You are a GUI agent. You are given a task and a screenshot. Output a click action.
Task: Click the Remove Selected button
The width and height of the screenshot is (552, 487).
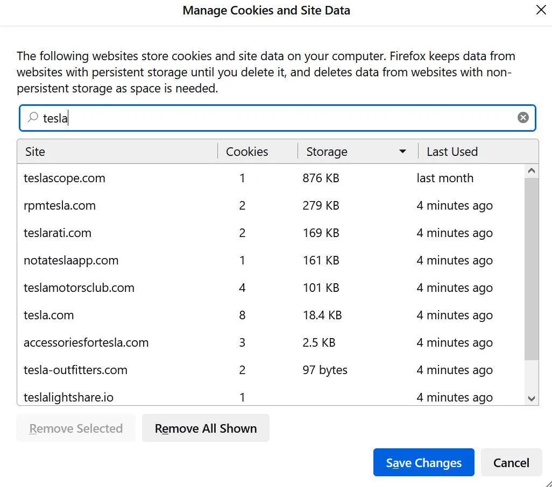coord(76,428)
